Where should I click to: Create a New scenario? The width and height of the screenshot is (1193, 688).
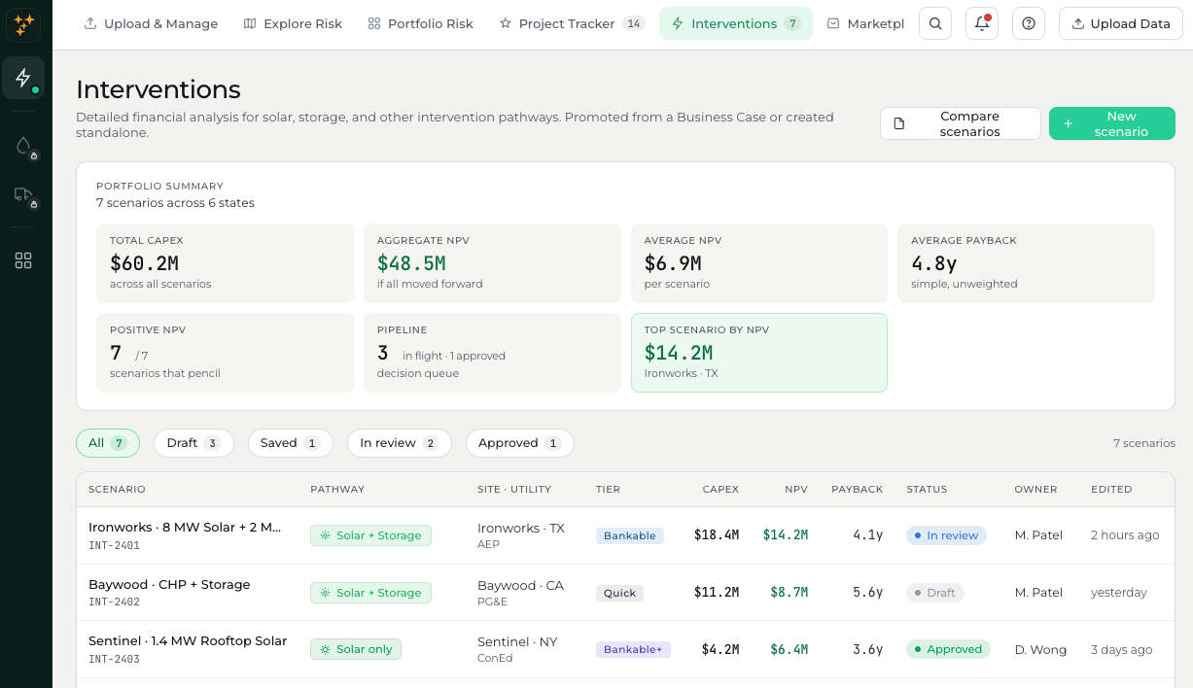1112,123
